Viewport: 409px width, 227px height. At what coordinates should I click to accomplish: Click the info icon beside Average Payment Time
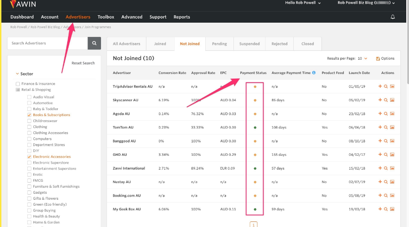pyautogui.click(x=314, y=73)
